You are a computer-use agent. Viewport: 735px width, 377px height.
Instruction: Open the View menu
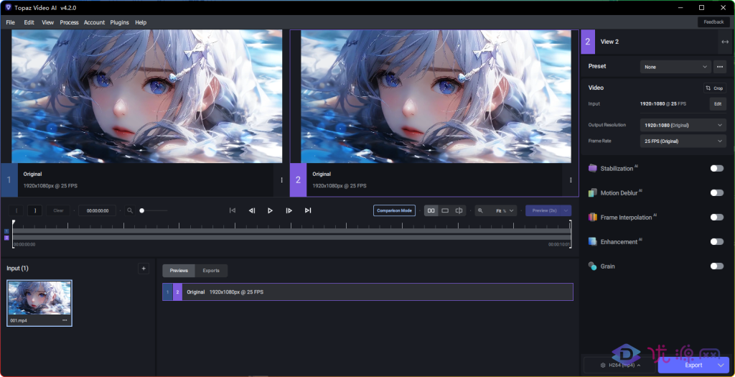pos(48,22)
